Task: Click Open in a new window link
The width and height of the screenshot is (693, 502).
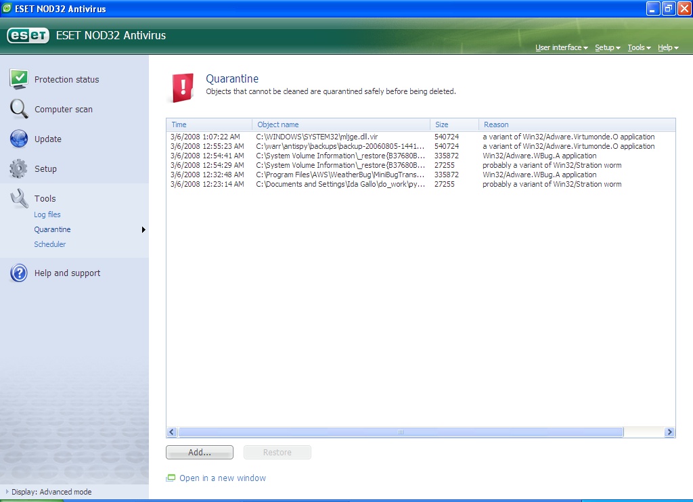Action: pos(222,478)
